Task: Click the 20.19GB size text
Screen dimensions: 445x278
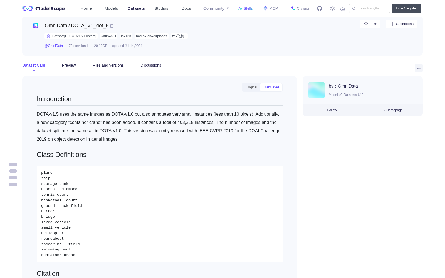Action: point(101,46)
